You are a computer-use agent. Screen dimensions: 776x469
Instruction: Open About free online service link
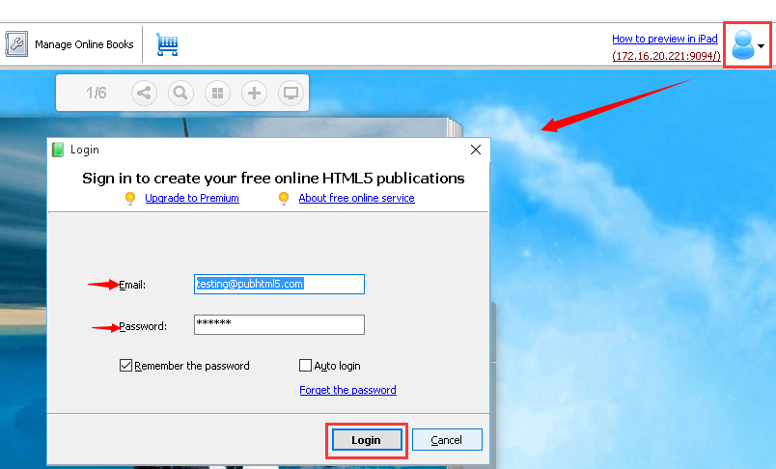[356, 198]
